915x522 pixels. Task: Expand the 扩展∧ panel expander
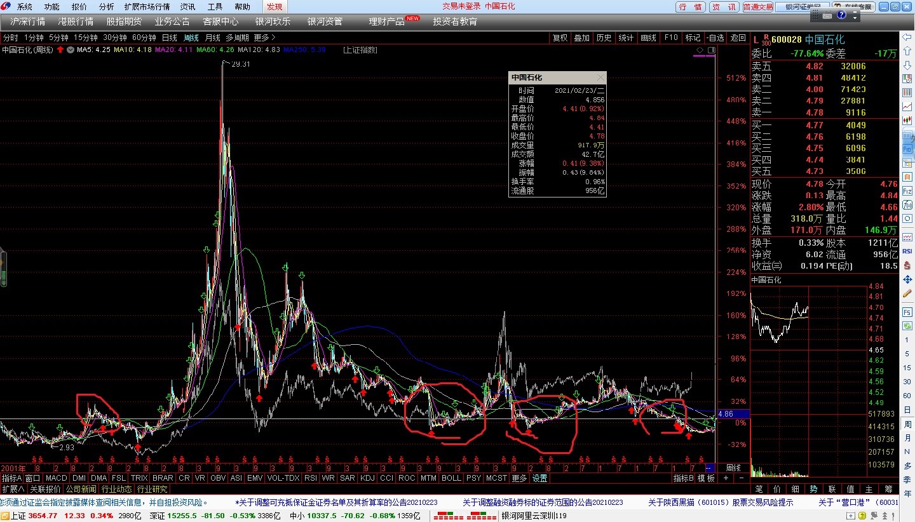click(x=13, y=489)
